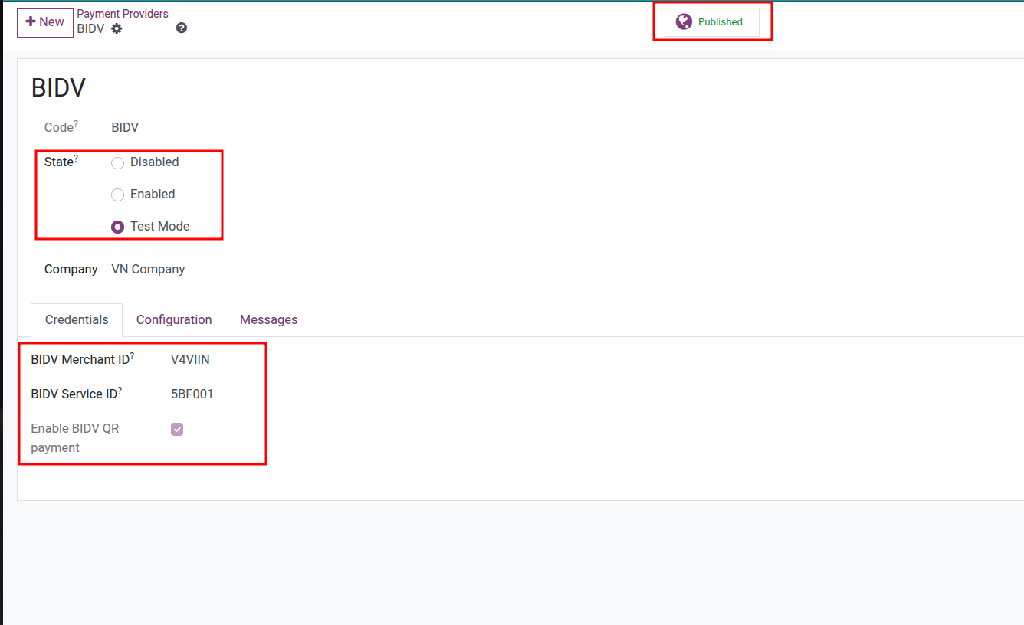The height and width of the screenshot is (625, 1024).
Task: Open the Company selection field
Action: point(148,269)
